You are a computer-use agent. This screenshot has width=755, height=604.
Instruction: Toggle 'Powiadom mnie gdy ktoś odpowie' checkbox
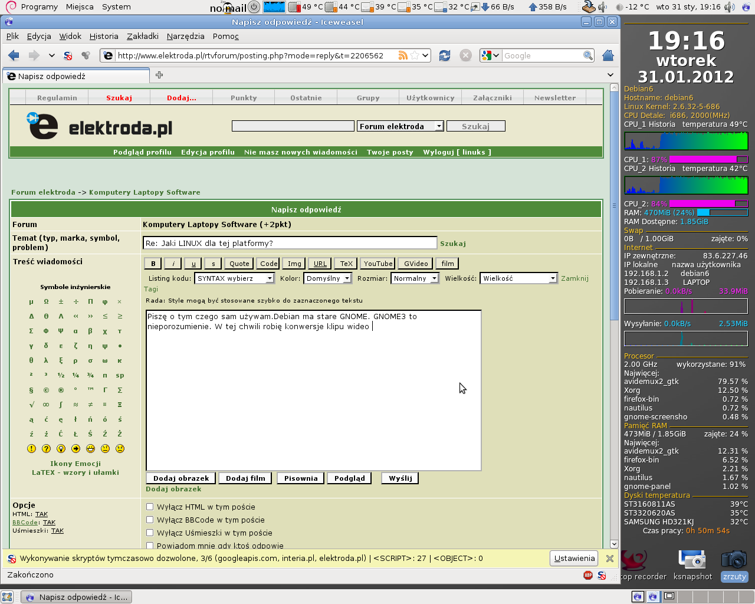[x=150, y=546]
